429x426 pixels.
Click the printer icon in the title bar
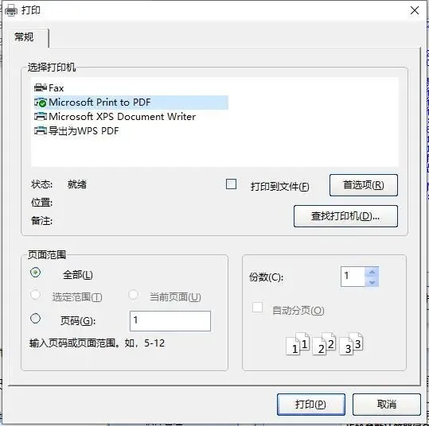tap(11, 10)
